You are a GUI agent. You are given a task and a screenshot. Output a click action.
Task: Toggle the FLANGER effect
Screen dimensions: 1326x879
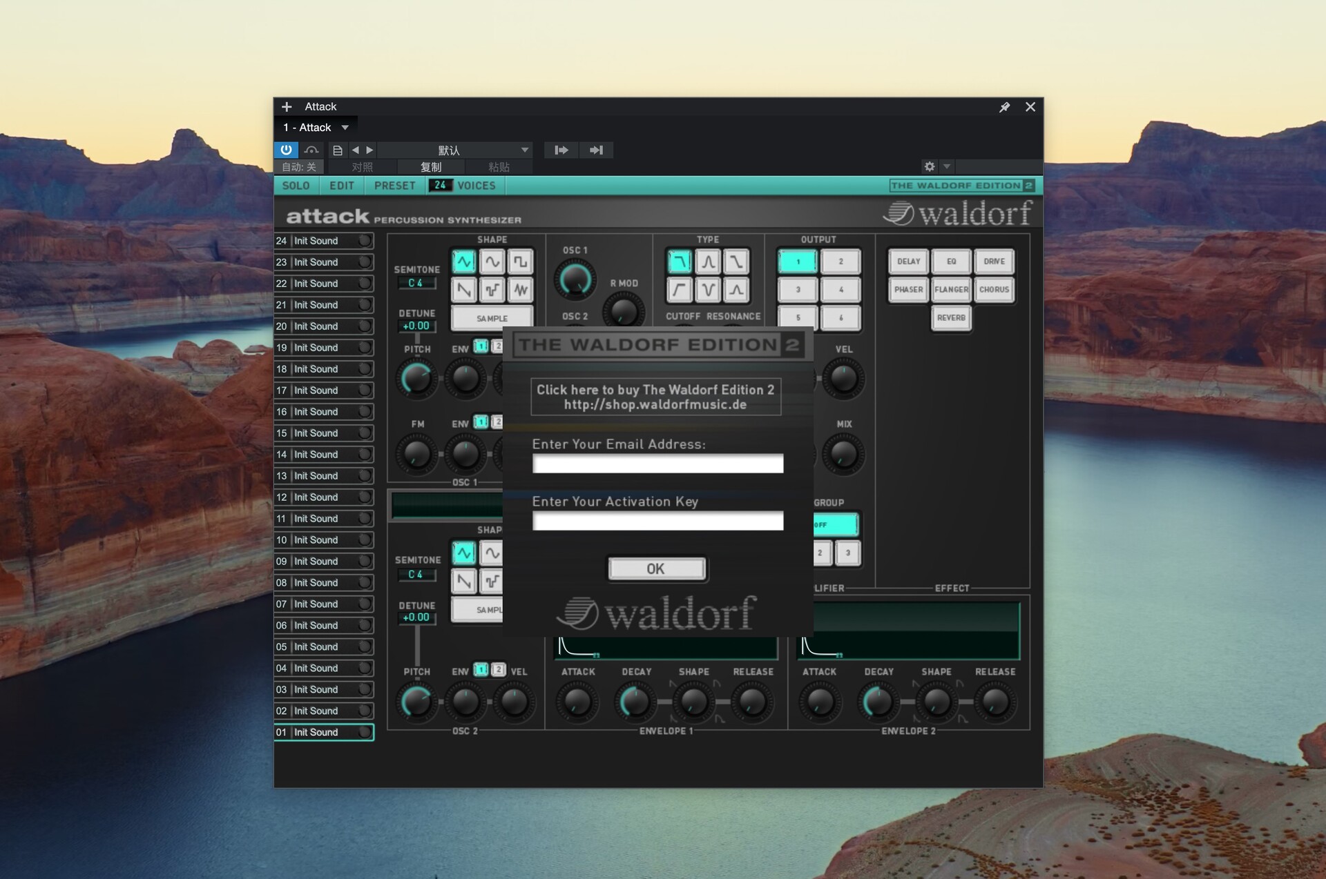point(951,290)
